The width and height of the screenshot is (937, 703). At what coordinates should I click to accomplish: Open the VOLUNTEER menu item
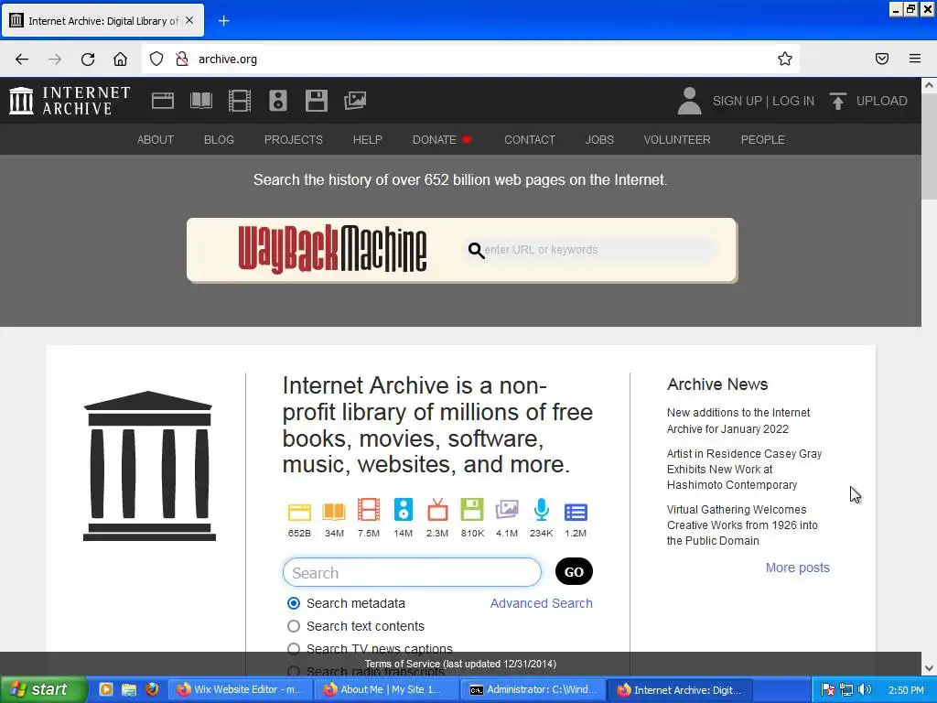point(677,139)
